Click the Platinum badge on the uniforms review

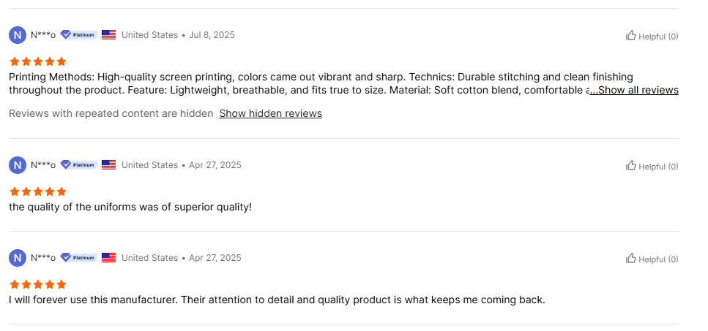coord(78,165)
